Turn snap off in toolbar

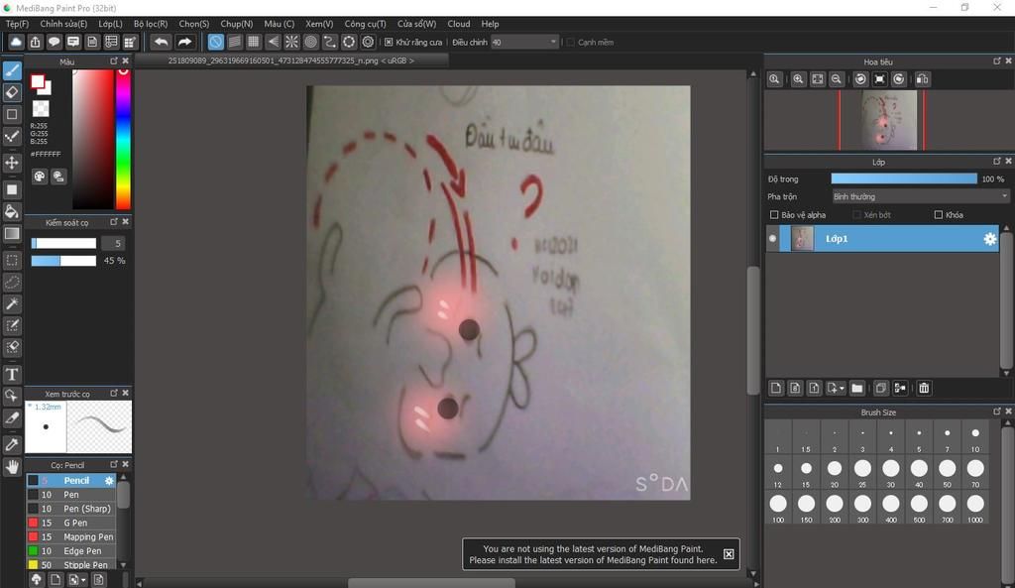(215, 42)
